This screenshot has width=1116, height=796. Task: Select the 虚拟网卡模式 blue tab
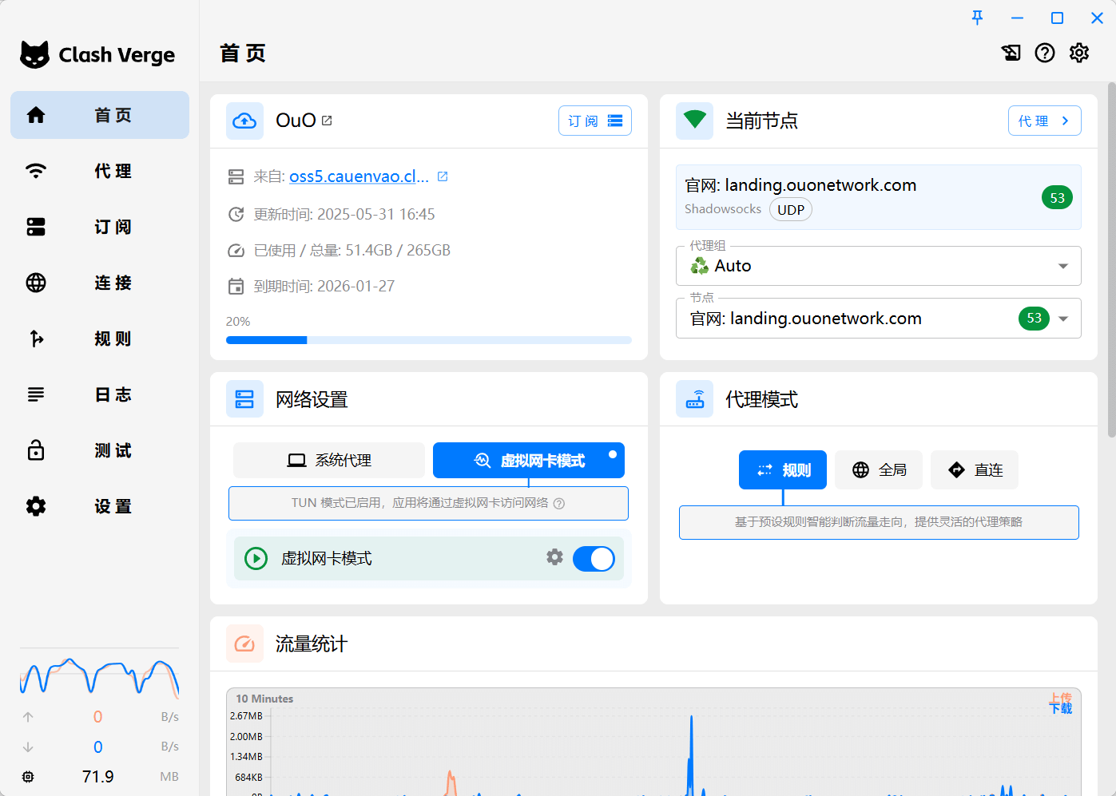point(529,461)
